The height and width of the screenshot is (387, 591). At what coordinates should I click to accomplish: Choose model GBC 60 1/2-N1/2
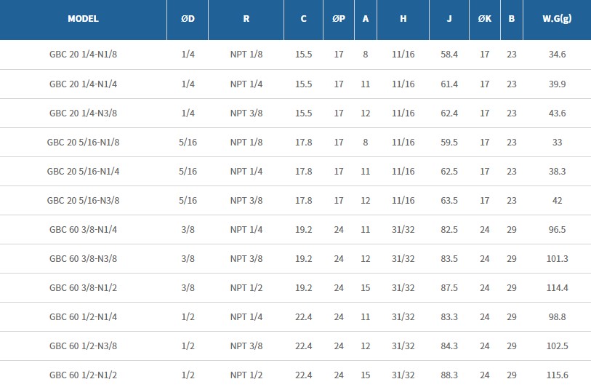[83, 375]
